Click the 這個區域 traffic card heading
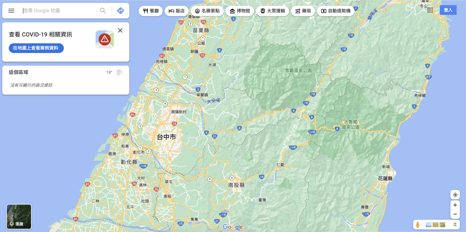466x232 pixels. [18, 72]
